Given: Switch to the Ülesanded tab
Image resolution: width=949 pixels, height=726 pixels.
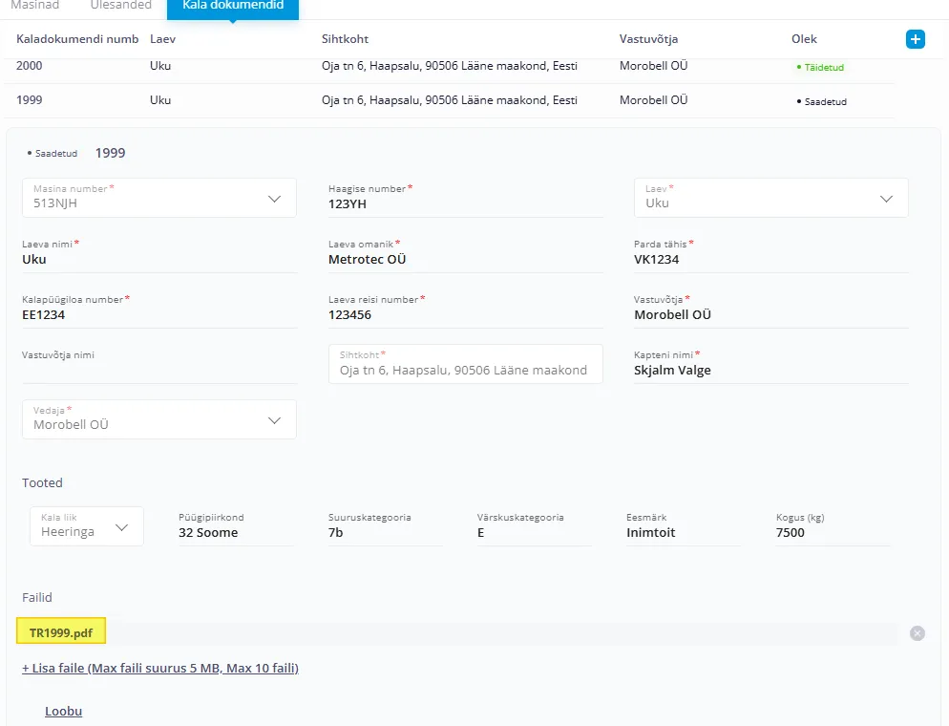Looking at the screenshot, I should click(x=120, y=6).
